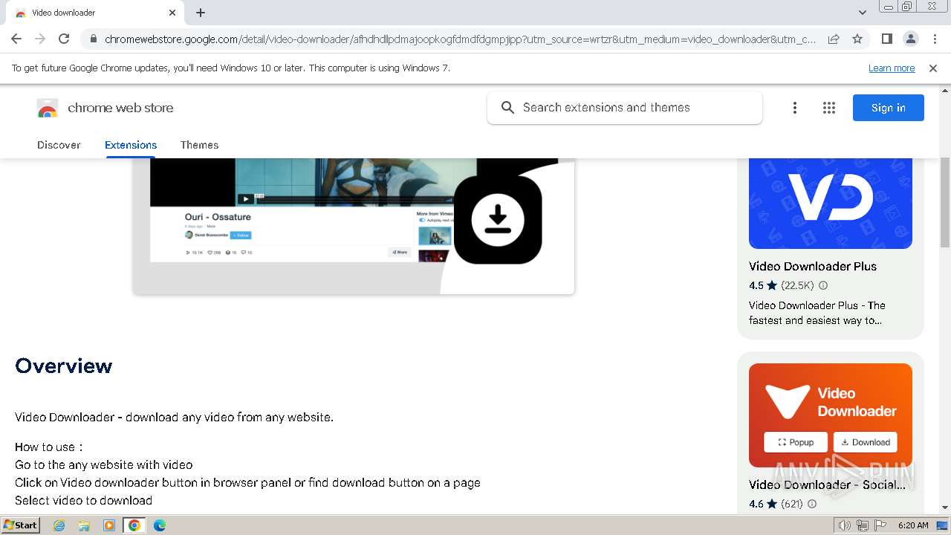Click the Video Downloader Plus blue thumbnail
The height and width of the screenshot is (535, 951).
(831, 203)
